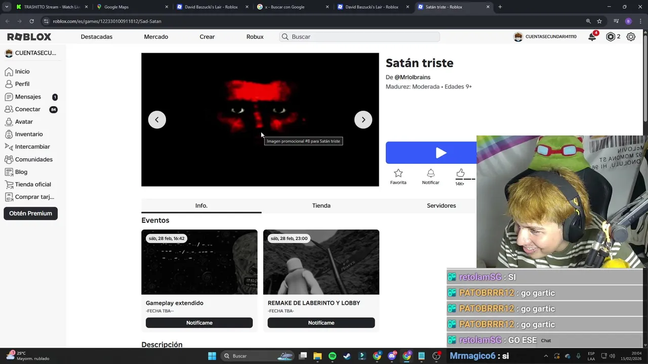Select the Tienda tab
Image resolution: width=648 pixels, height=364 pixels.
tap(321, 206)
